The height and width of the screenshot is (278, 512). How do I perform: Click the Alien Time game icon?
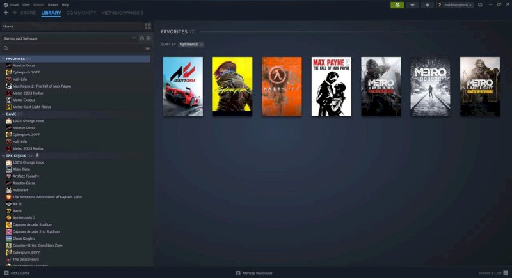[9, 169]
